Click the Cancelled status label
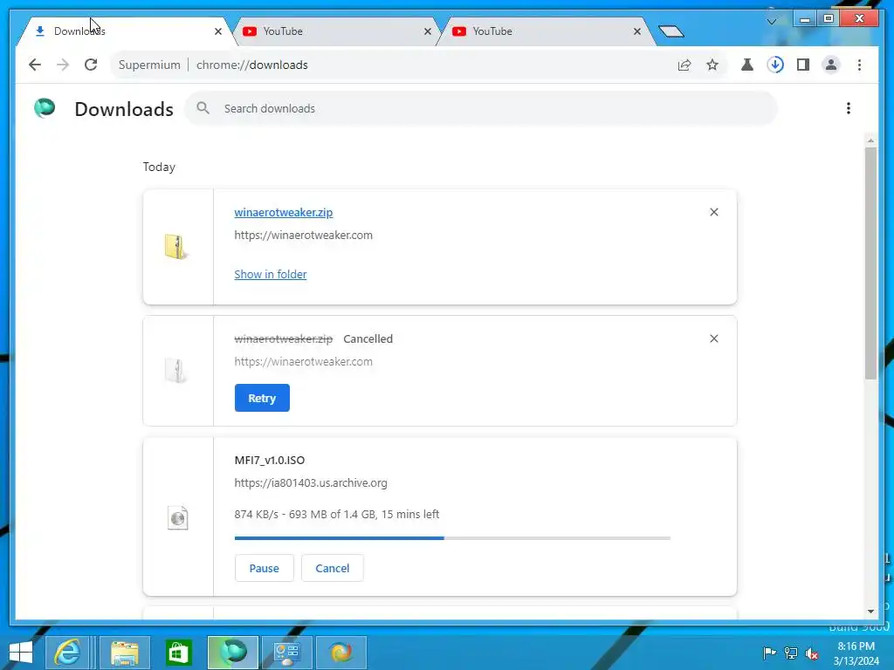Image resolution: width=894 pixels, height=670 pixels. coord(368,339)
